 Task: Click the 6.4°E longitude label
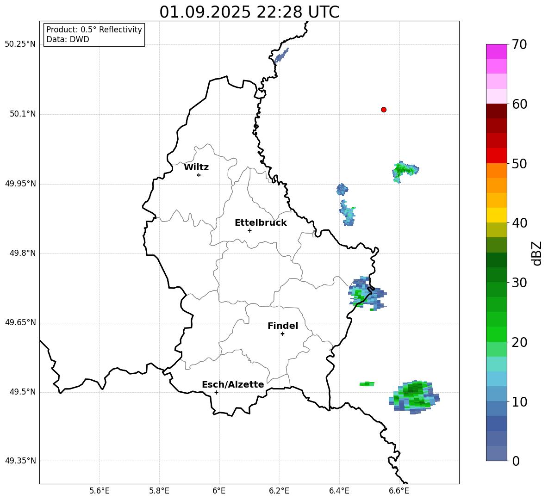tap(339, 491)
